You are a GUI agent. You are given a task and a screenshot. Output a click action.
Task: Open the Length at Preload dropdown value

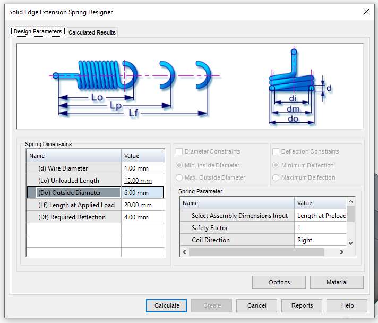(x=321, y=215)
